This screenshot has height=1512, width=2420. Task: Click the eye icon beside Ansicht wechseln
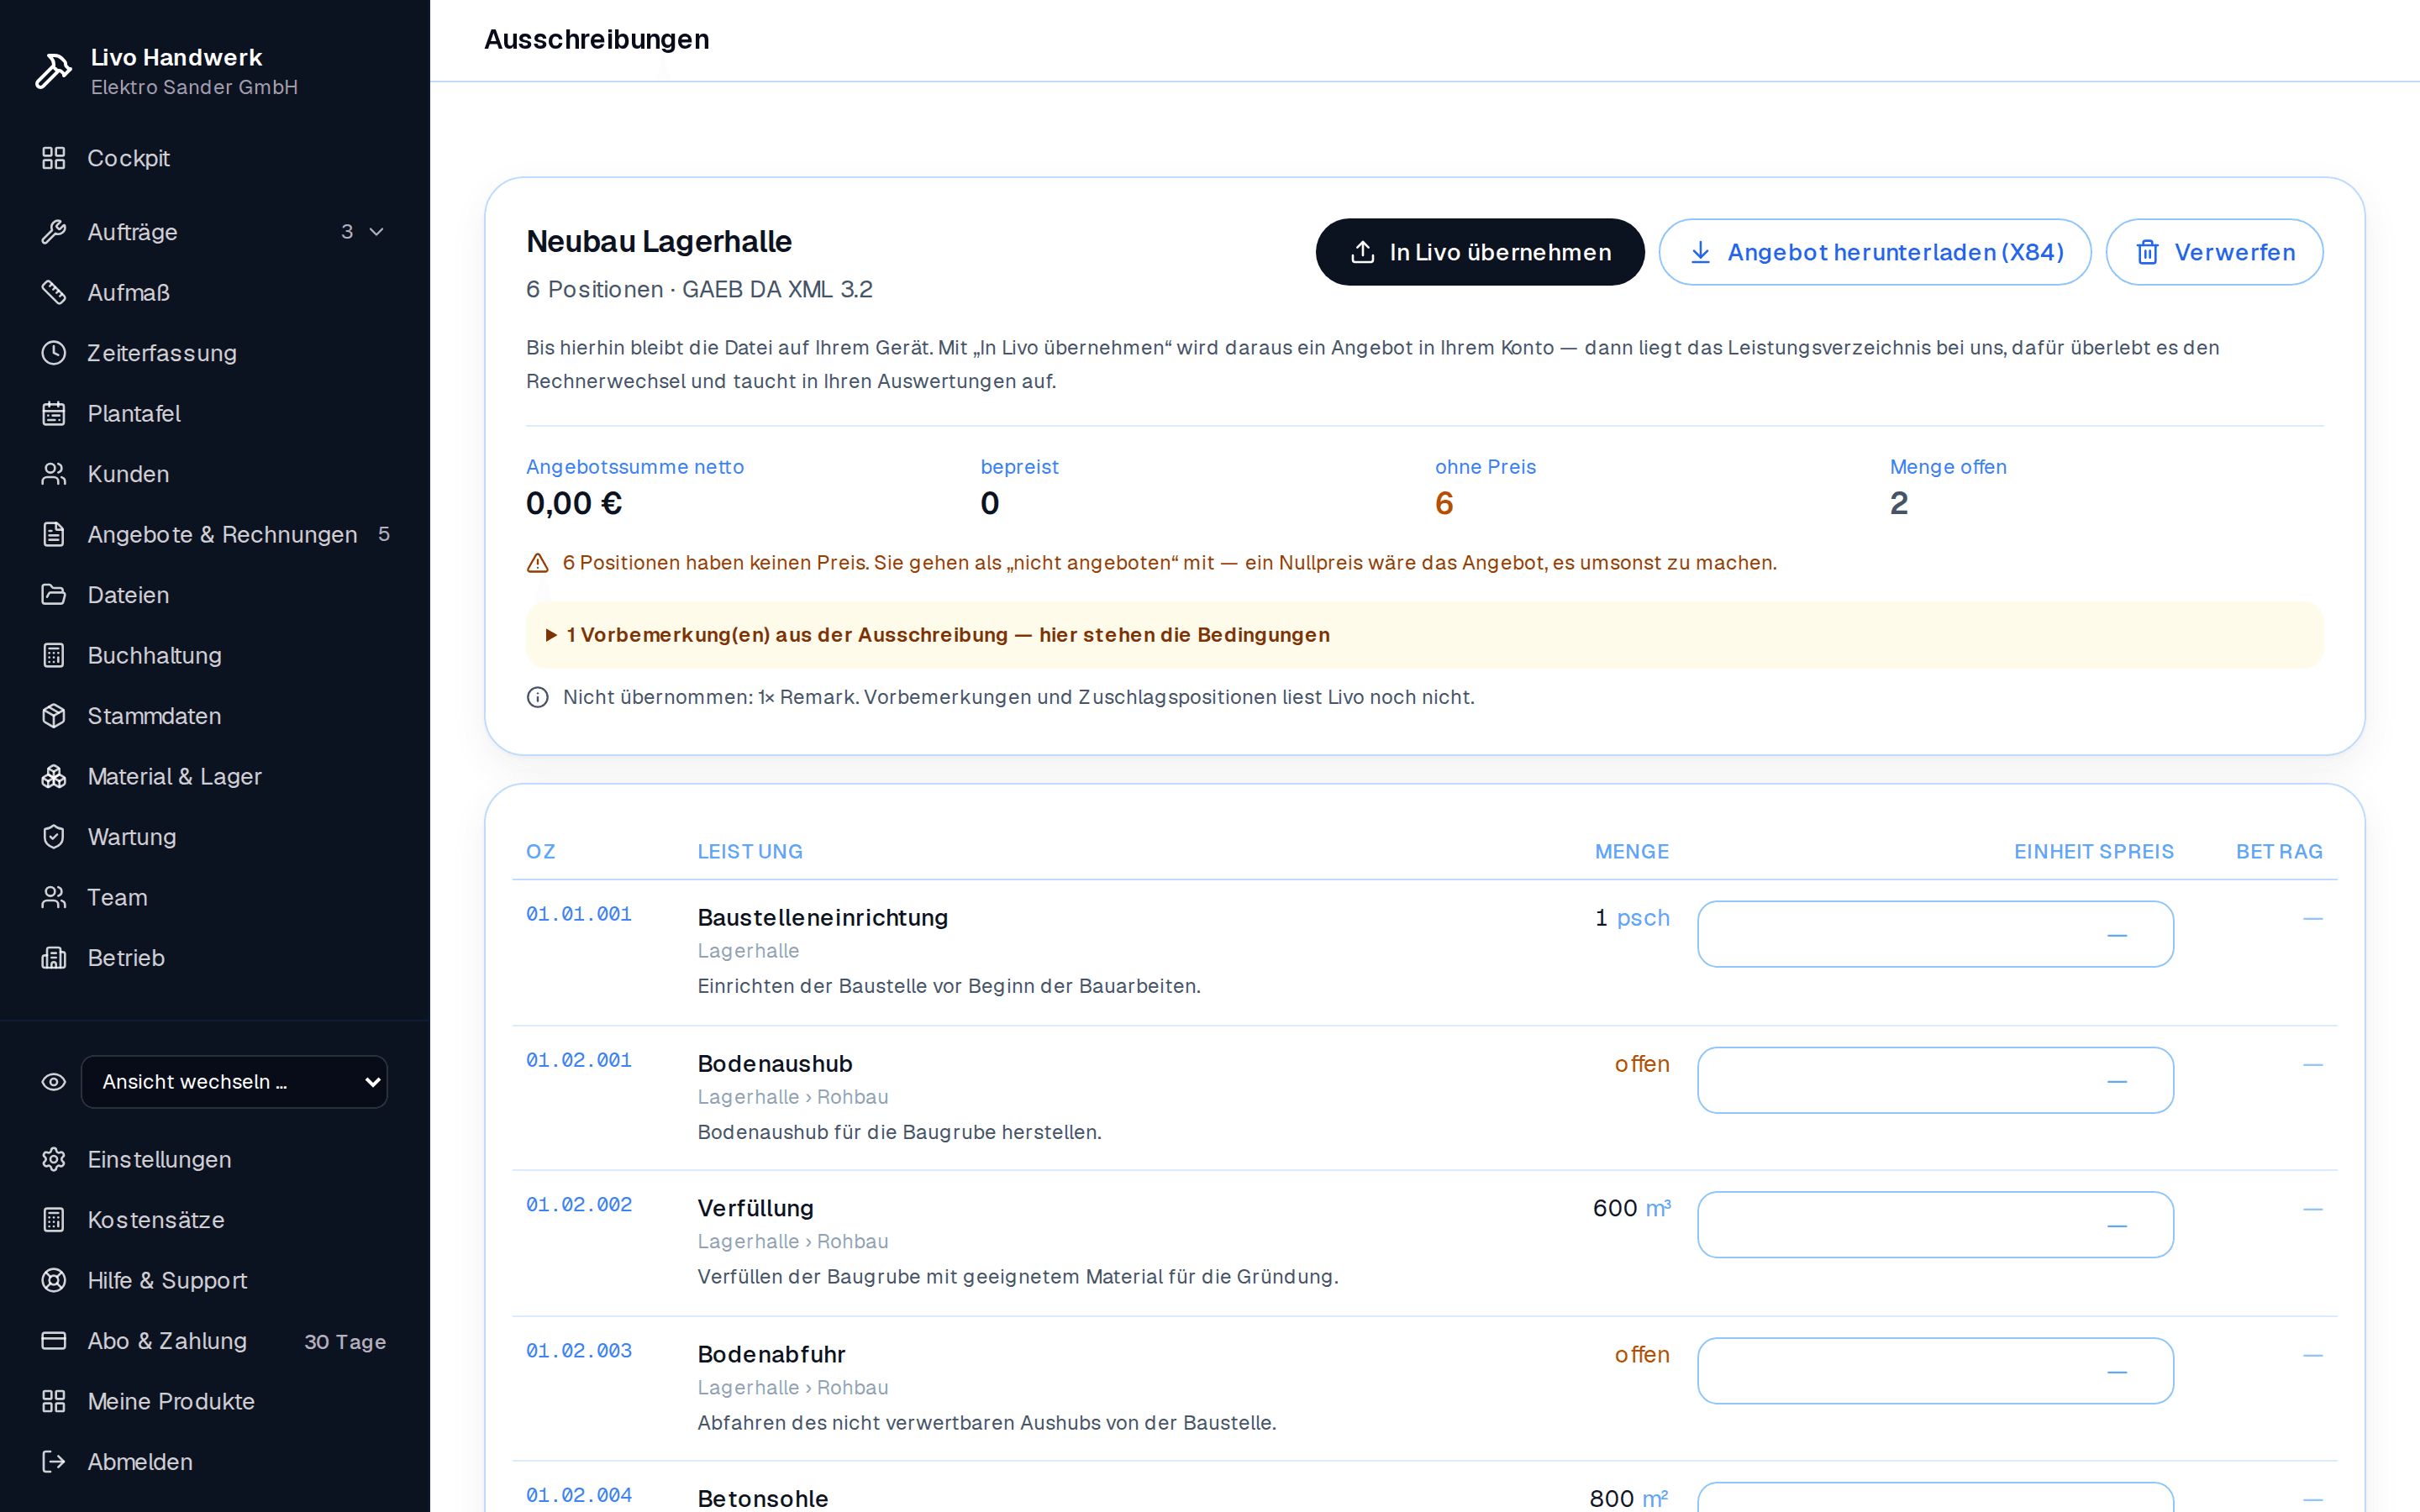pyautogui.click(x=54, y=1082)
